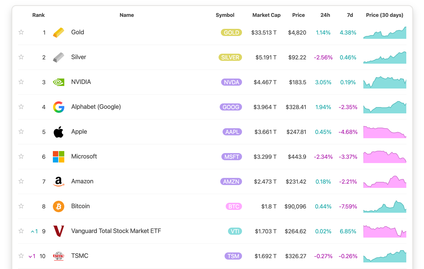The image size is (424, 269).
Task: Sort table by Market Cap column
Action: [x=266, y=15]
